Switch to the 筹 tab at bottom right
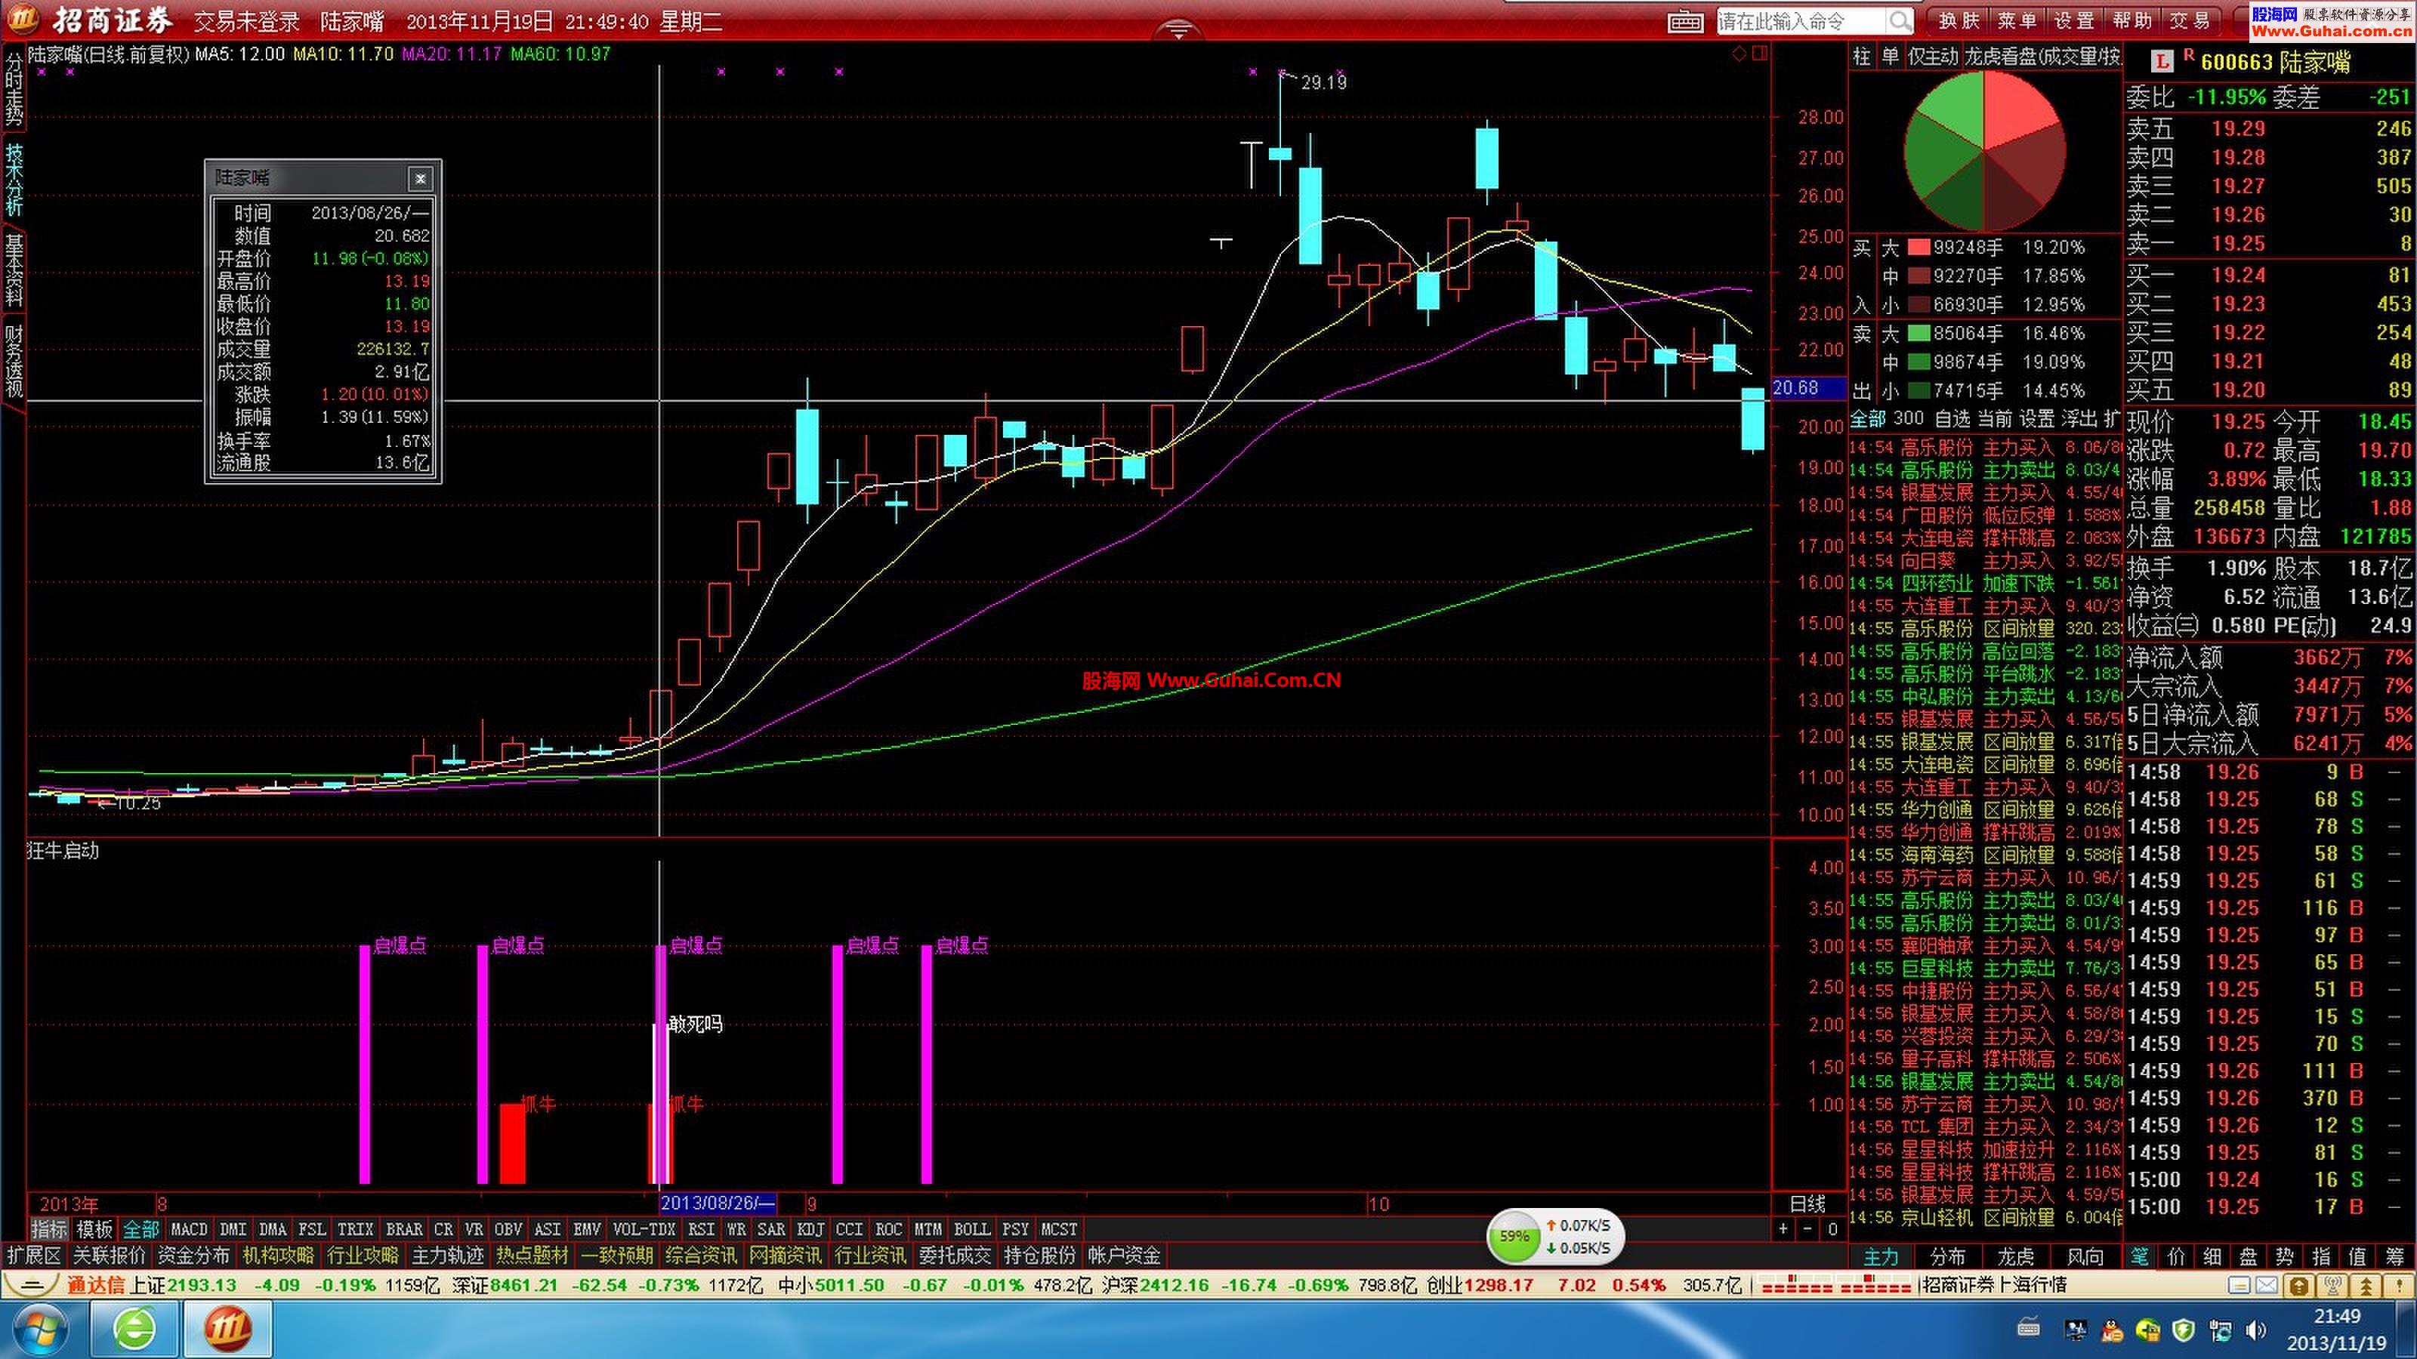Screen dimensions: 2417x1359 click(x=2395, y=1257)
